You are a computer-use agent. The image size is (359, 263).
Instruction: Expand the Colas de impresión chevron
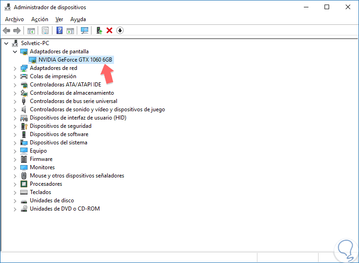tap(15, 76)
